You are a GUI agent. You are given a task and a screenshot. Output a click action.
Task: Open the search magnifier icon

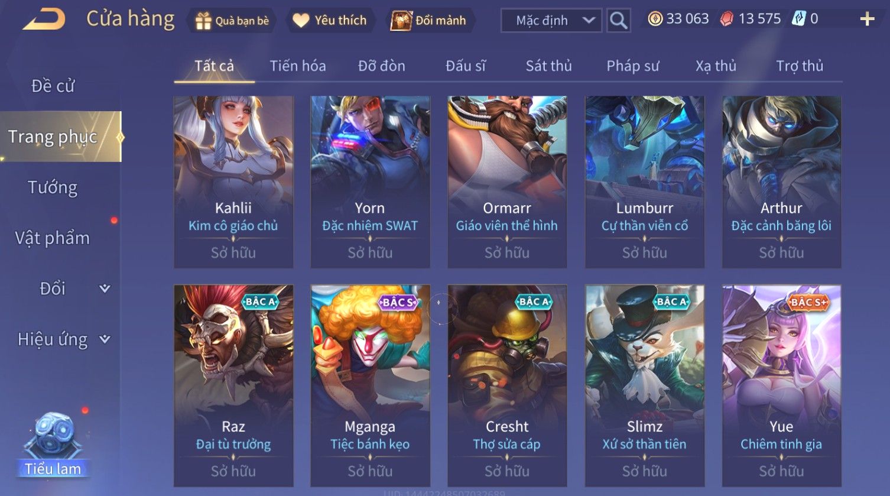(x=618, y=21)
